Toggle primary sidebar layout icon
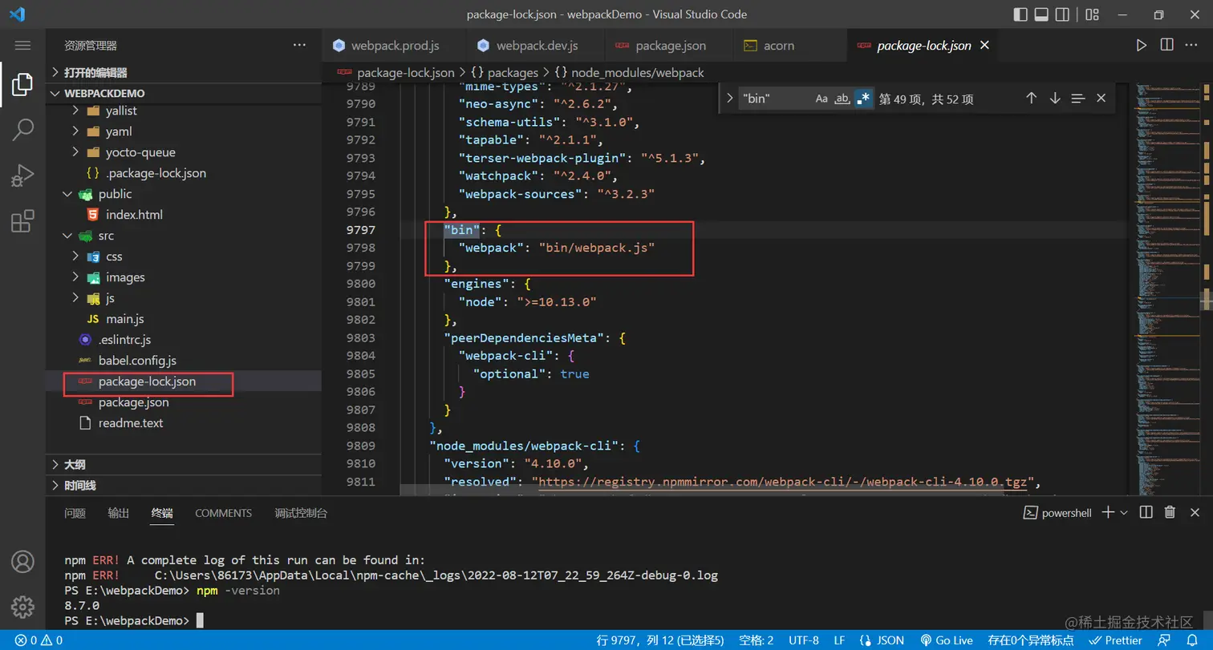1213x650 pixels. click(1020, 14)
